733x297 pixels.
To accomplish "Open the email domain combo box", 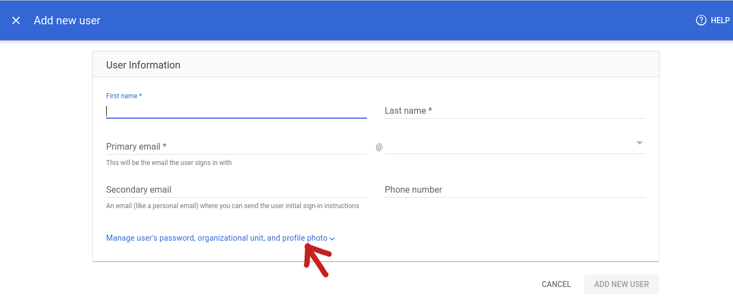I will click(x=515, y=147).
